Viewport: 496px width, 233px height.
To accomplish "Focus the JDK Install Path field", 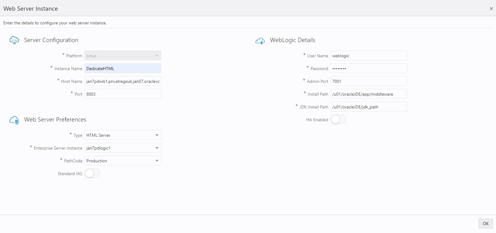I will 369,107.
